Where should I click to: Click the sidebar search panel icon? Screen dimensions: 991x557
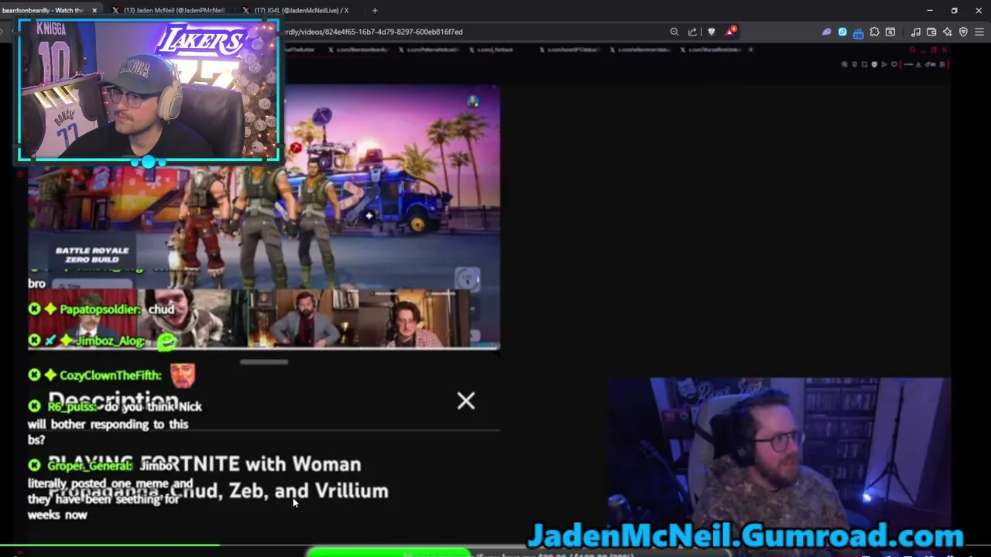890,32
